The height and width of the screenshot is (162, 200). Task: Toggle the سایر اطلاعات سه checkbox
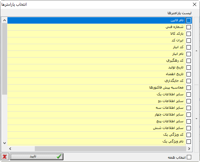point(189,108)
